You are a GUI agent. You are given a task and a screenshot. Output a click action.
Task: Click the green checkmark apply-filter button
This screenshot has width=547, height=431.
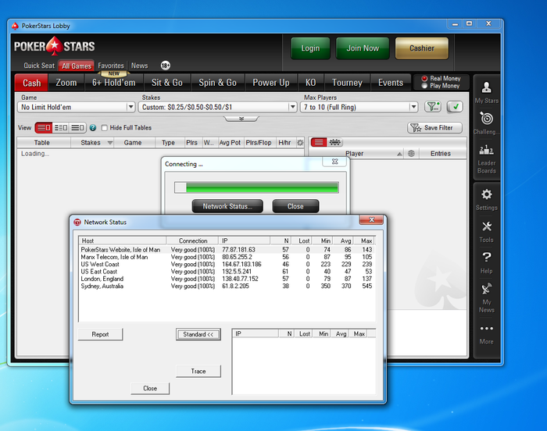(x=455, y=107)
